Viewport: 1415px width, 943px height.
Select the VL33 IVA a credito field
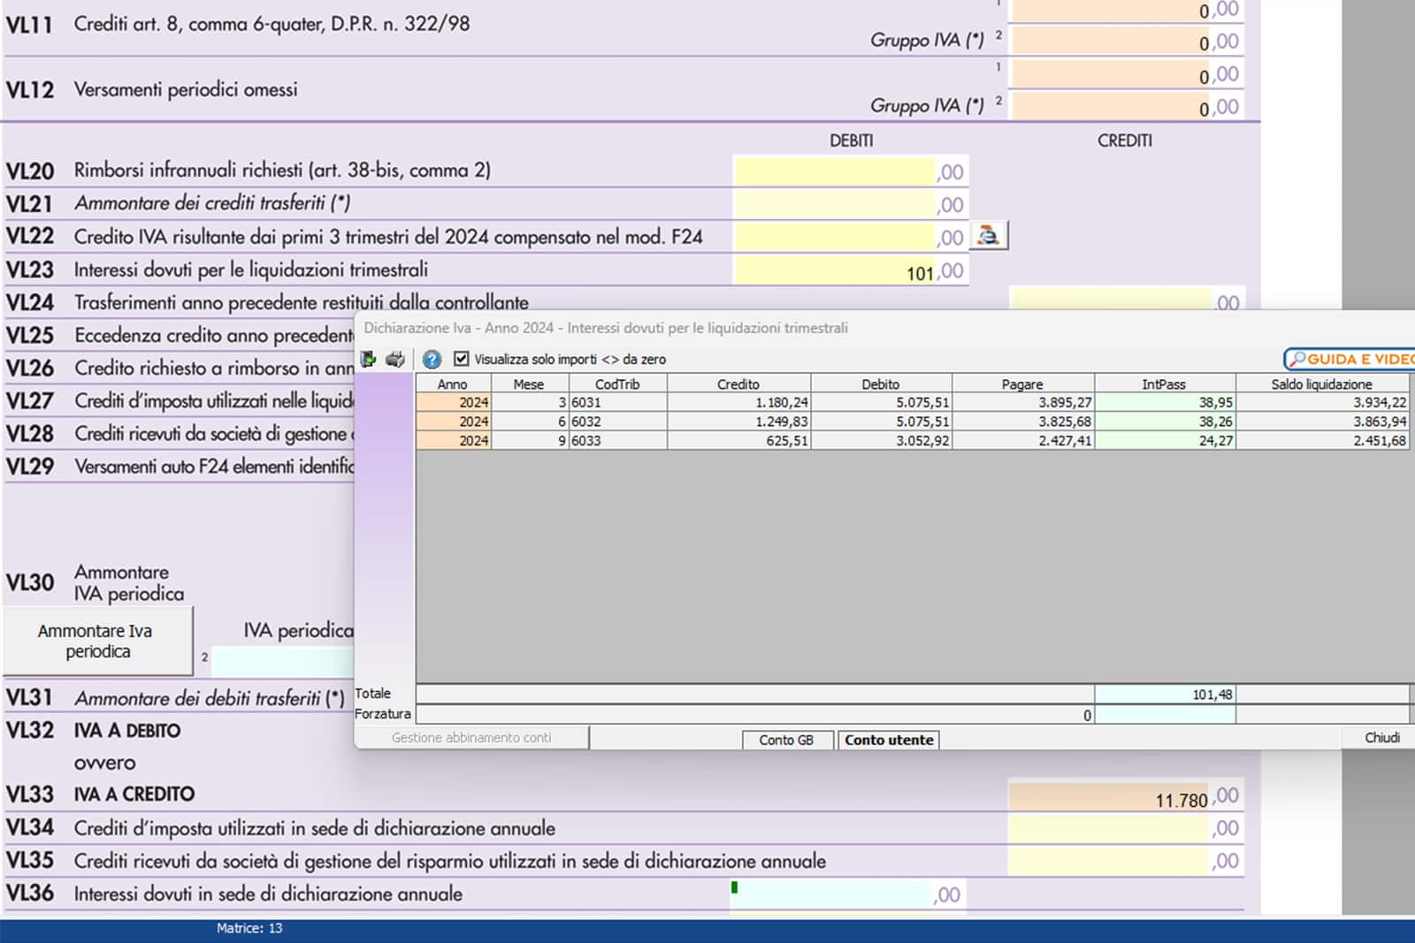point(1109,798)
